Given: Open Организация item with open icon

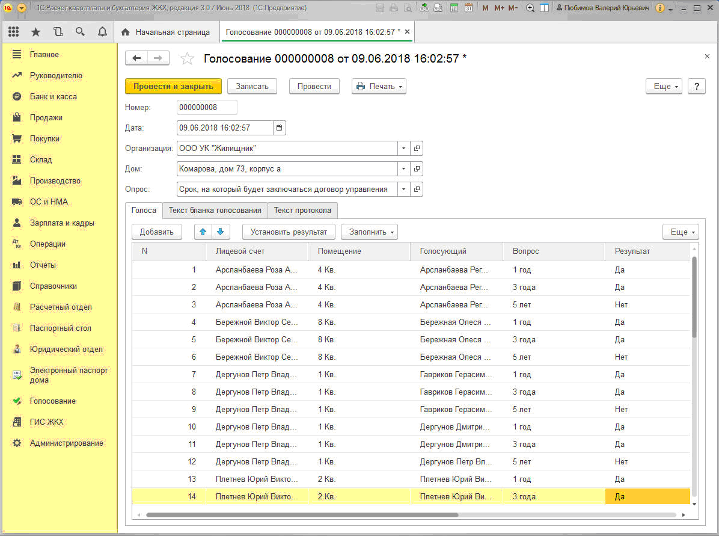Looking at the screenshot, I should click(x=417, y=148).
